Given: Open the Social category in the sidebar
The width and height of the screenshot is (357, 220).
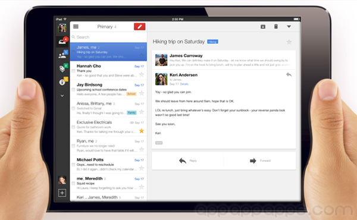Looking at the screenshot, I should point(62,55).
